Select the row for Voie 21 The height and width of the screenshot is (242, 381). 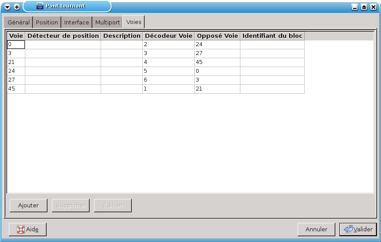point(16,62)
